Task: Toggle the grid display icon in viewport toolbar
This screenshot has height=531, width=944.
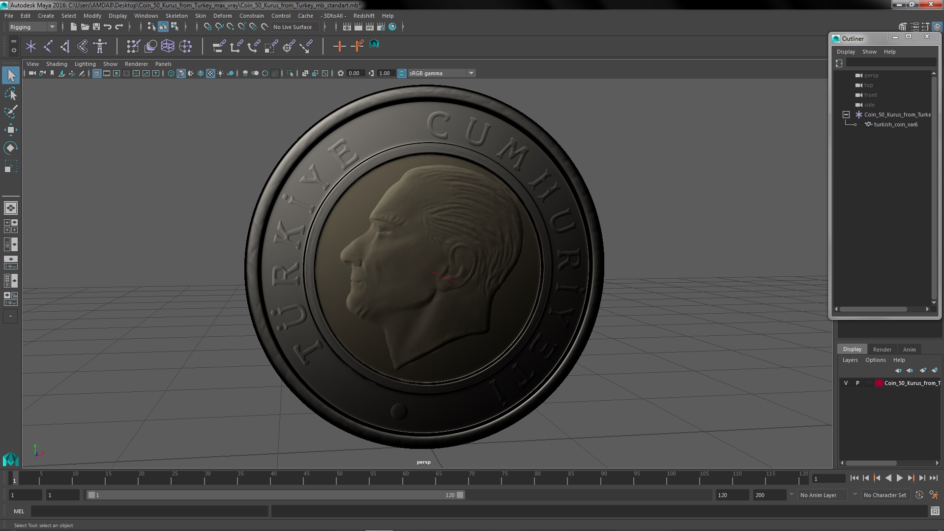Action: click(x=97, y=73)
